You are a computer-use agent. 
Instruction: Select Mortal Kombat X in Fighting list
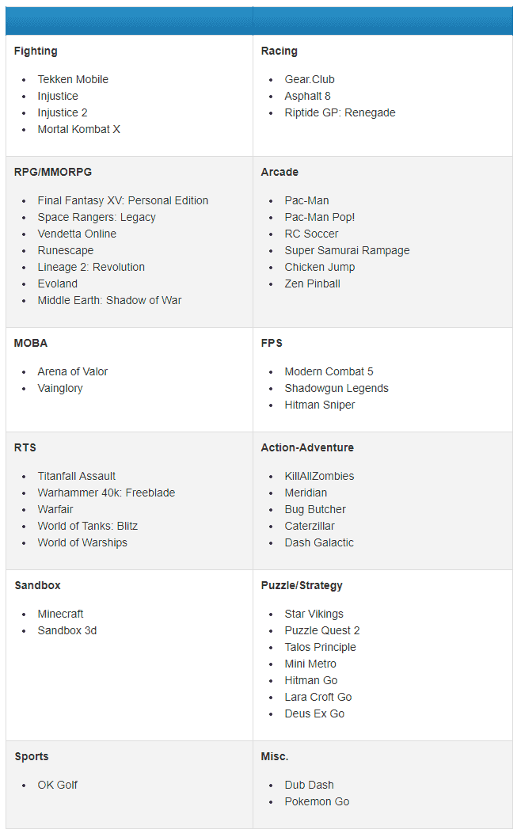point(79,129)
